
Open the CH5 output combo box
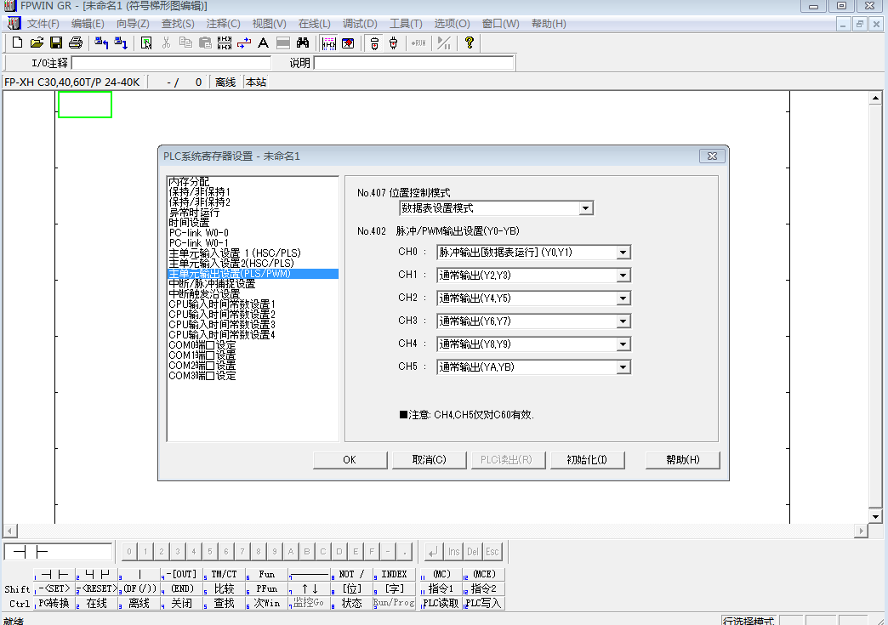pos(623,367)
